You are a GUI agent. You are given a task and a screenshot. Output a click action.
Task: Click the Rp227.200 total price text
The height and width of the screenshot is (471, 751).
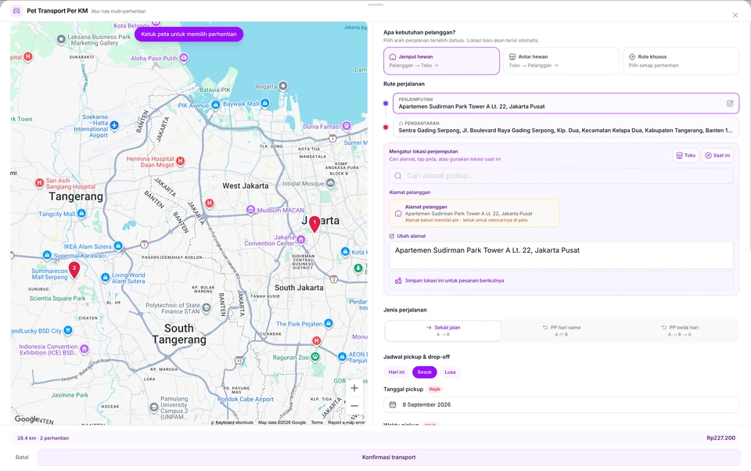click(x=720, y=438)
